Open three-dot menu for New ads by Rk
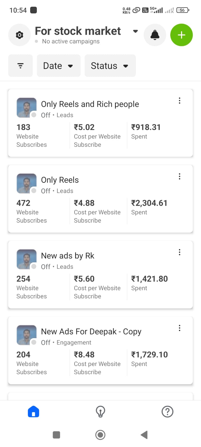201x447 pixels. point(180,252)
